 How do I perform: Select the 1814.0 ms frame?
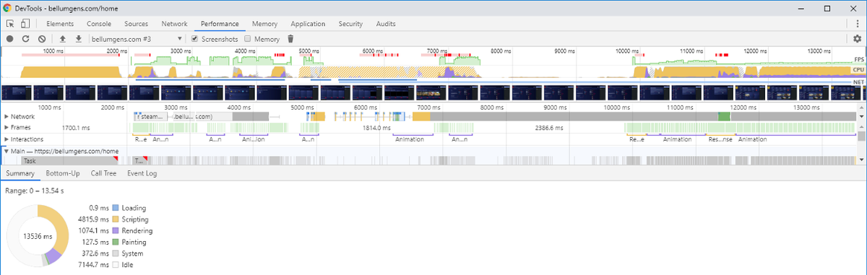click(376, 128)
